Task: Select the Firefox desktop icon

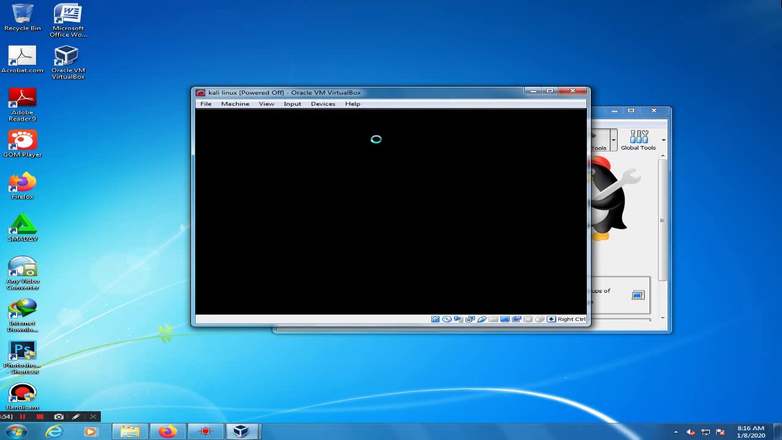Action: pos(23,186)
